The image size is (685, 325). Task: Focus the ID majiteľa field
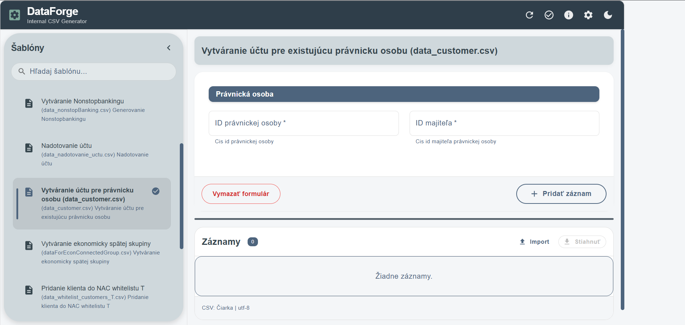point(504,123)
